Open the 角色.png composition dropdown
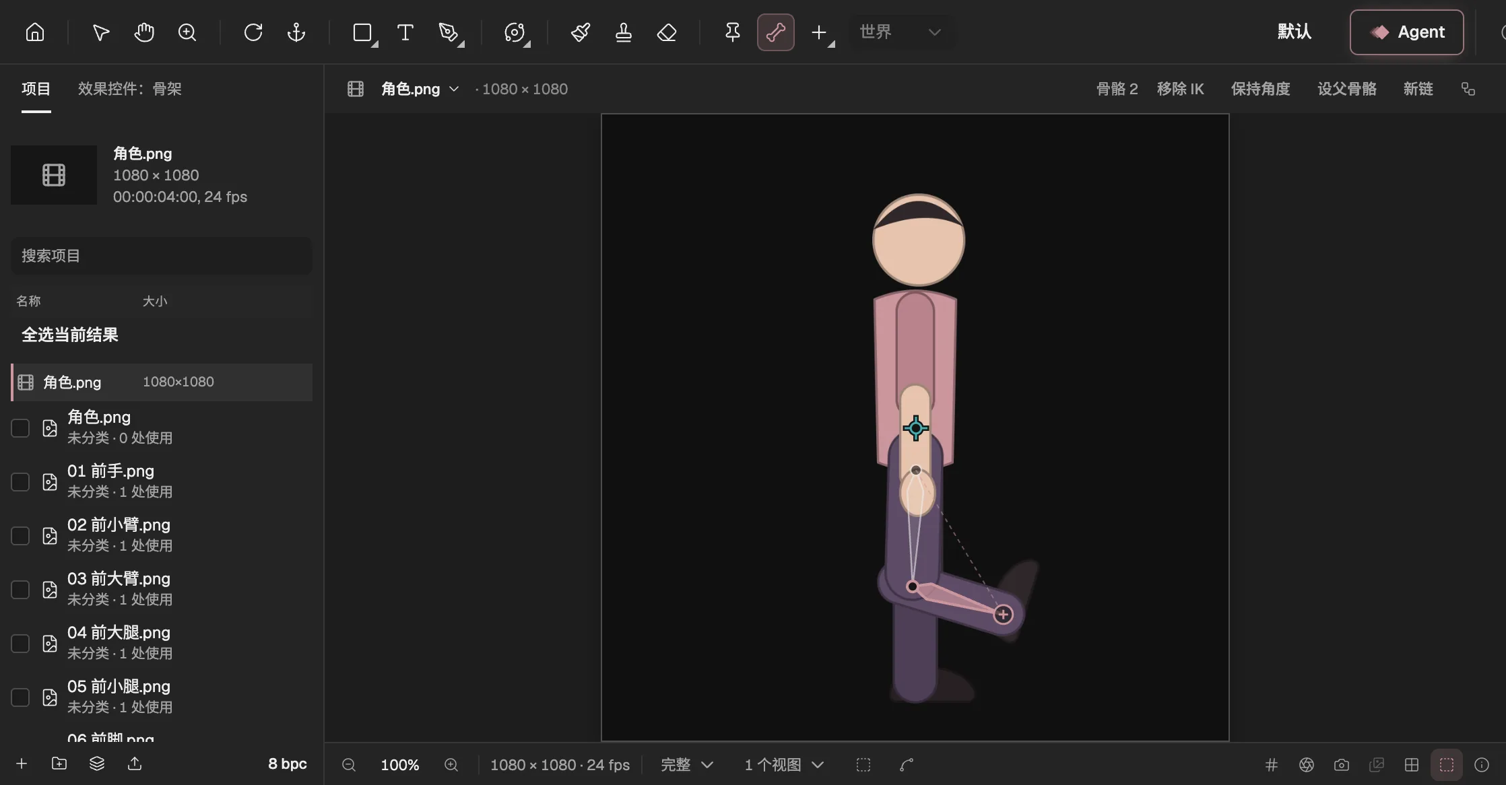The height and width of the screenshot is (785, 1506). pos(420,89)
